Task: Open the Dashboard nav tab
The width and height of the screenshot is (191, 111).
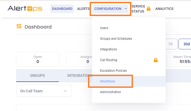Action: [62, 9]
